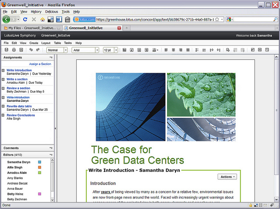The image size is (280, 209).
Task: Align text right in the toolbar
Action: point(181,50)
